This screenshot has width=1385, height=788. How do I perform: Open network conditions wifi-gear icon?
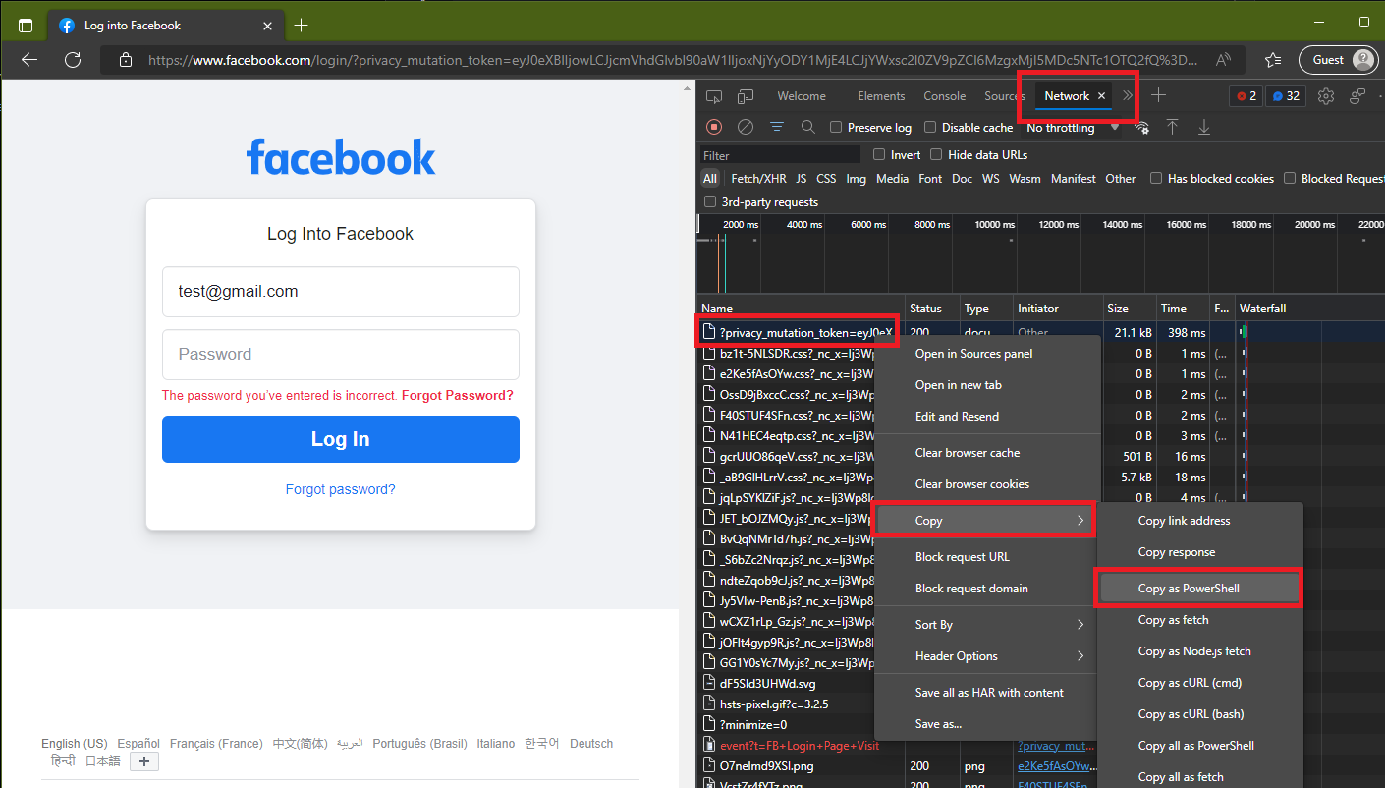[x=1141, y=127]
